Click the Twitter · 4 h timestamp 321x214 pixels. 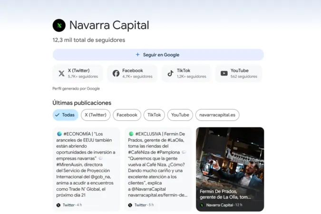[72, 205]
